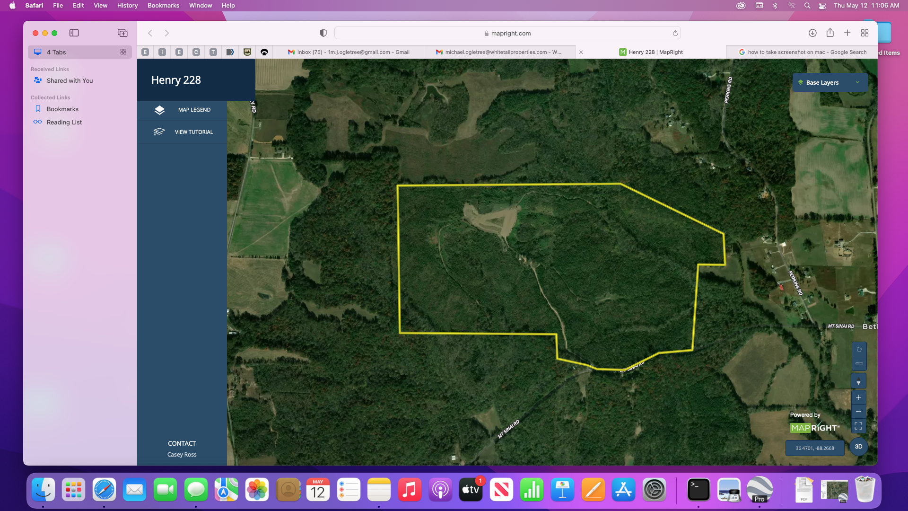Toggle the Safari sidebar
This screenshot has height=511, width=908.
(74, 33)
